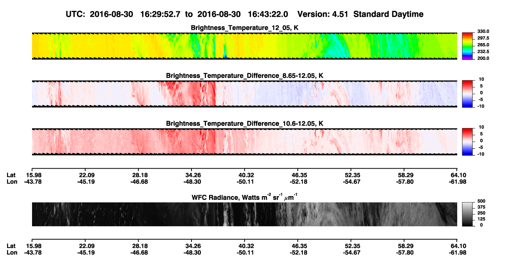Click latitude '15.98' on the axis above WFC Radiance

33,175
